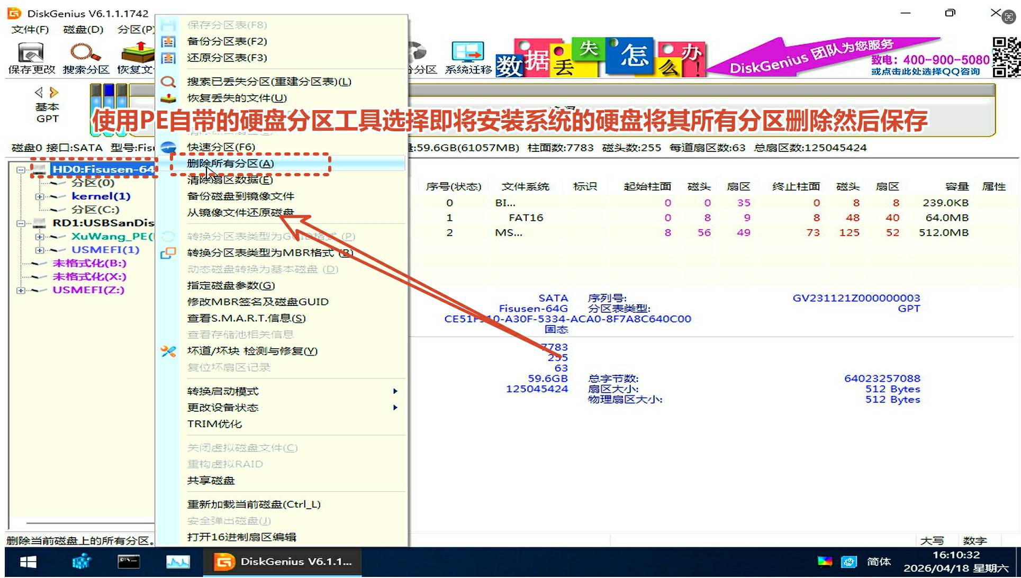Open the Convert Boot Mode (转换启动模式) submenu arrow
1021x578 pixels.
[395, 391]
